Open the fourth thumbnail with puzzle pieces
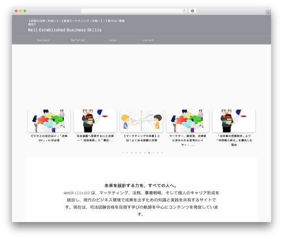 click(188, 121)
